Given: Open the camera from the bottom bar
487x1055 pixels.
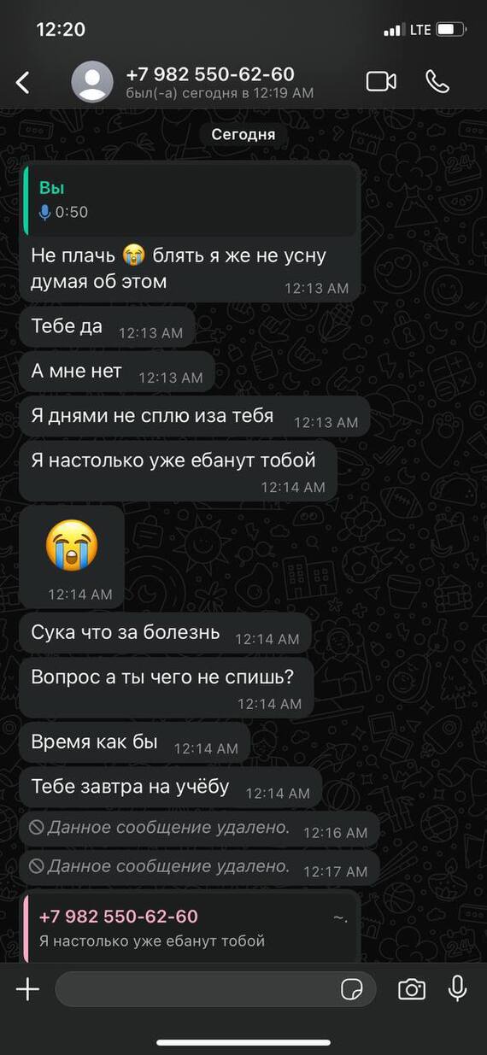Looking at the screenshot, I should pyautogui.click(x=412, y=989).
